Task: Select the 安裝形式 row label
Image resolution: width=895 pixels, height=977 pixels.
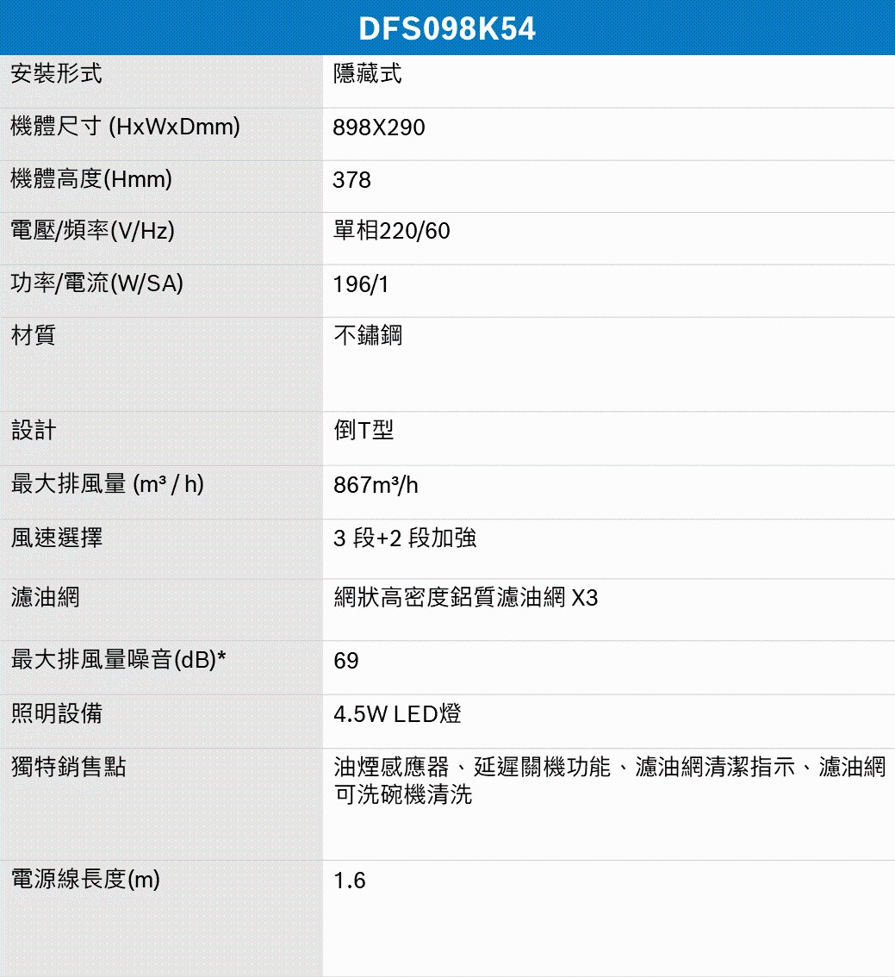Action: tap(57, 75)
